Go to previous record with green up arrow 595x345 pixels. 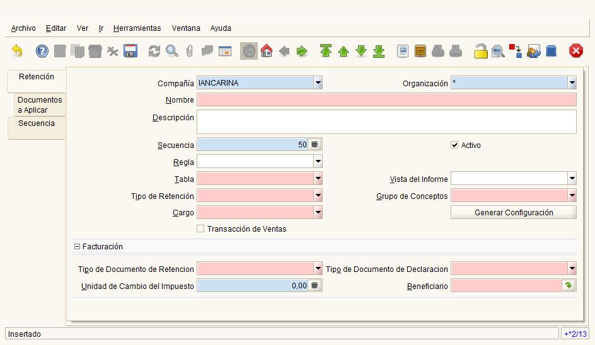[344, 51]
